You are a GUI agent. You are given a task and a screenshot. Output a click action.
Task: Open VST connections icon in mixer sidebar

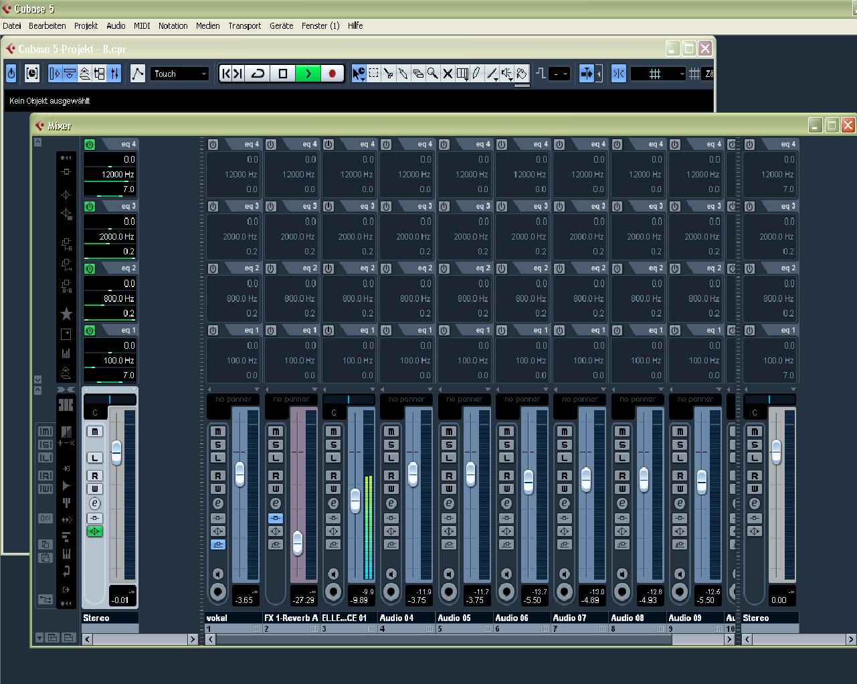[45, 599]
